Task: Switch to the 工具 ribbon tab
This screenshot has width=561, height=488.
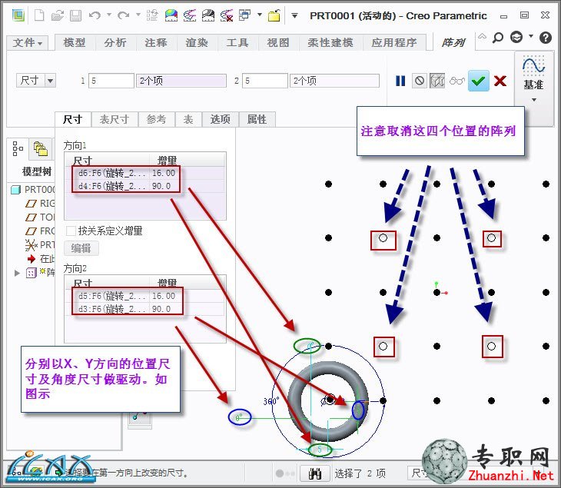Action: (237, 42)
